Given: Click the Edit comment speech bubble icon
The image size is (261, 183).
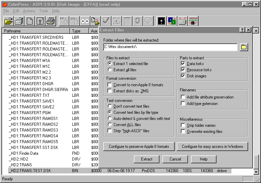Looking at the screenshot, I should pyautogui.click(x=148, y=21).
